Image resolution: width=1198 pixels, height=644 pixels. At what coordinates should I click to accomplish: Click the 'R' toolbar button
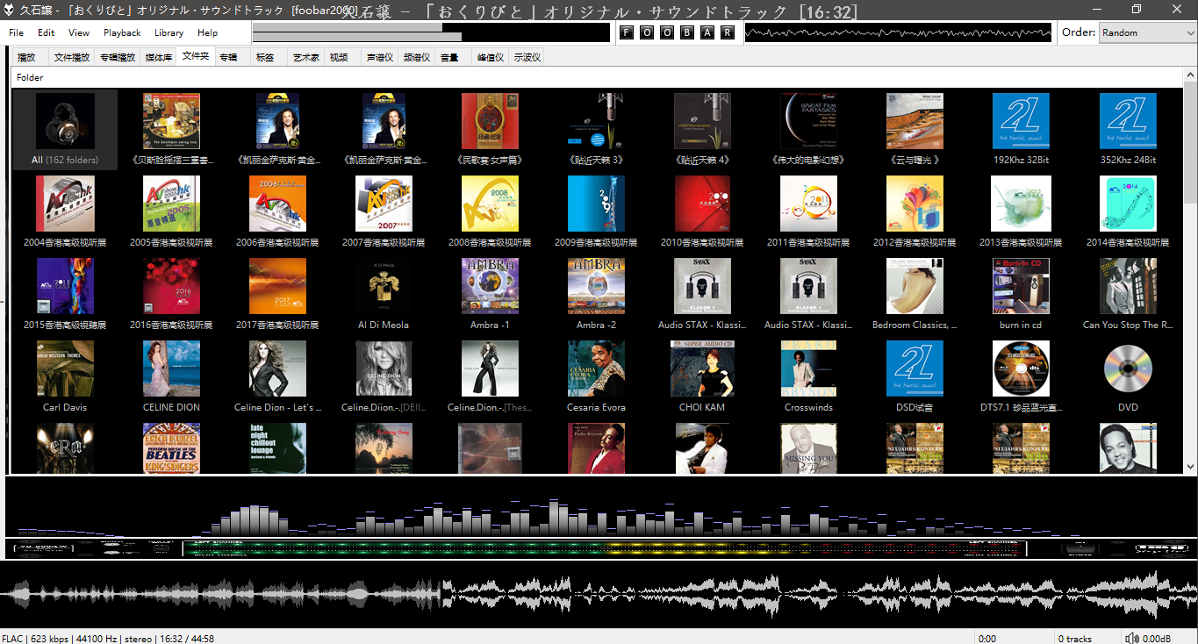coord(728,32)
